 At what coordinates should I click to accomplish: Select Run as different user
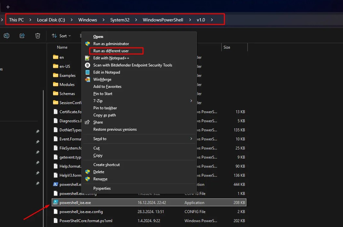pos(111,51)
